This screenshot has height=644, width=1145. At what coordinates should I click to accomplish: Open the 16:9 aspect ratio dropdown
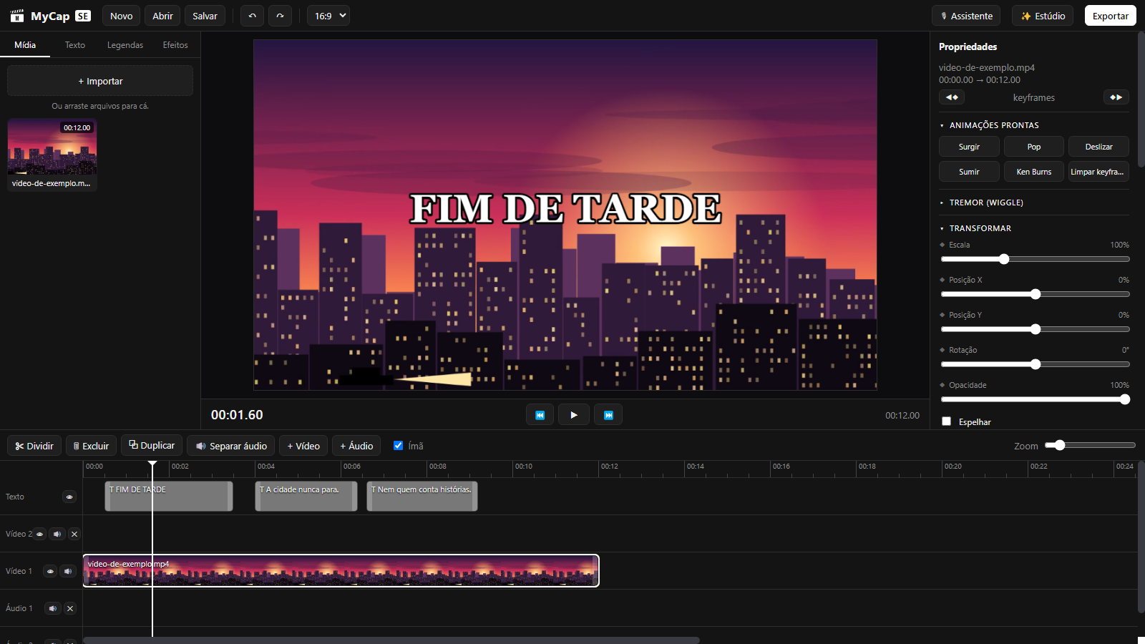click(x=328, y=16)
